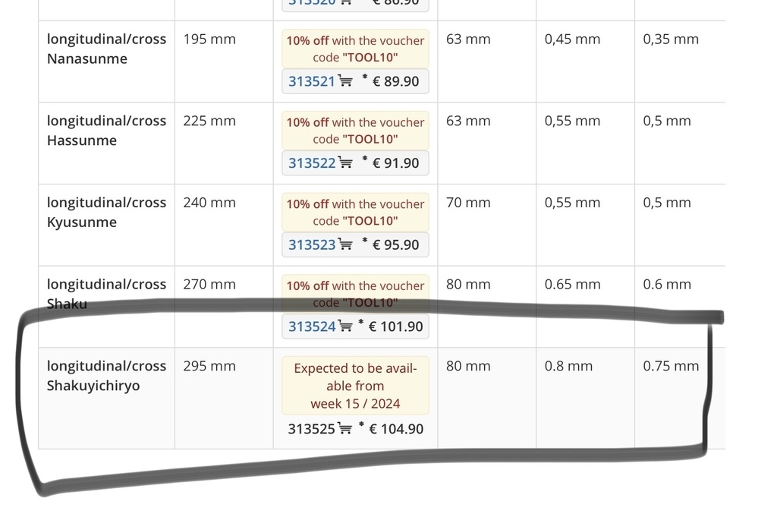Click the € 89.90 price
This screenshot has width=777, height=514.
point(395,81)
